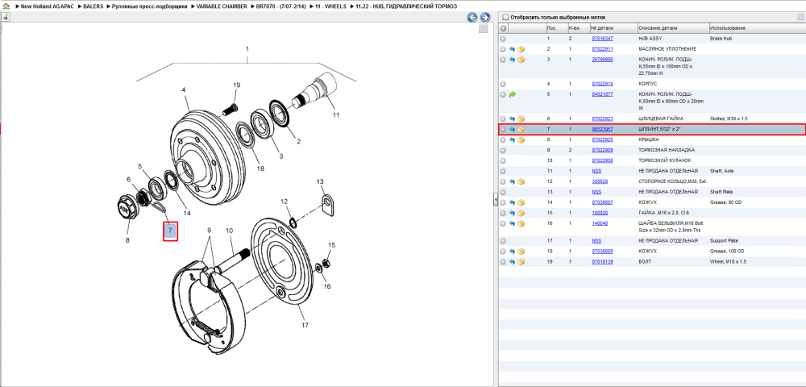Open part number 300629 link
The height and width of the screenshot is (387, 806).
(600, 181)
